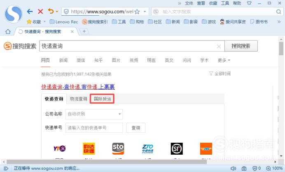Switch to 问问 search category

click(x=187, y=60)
